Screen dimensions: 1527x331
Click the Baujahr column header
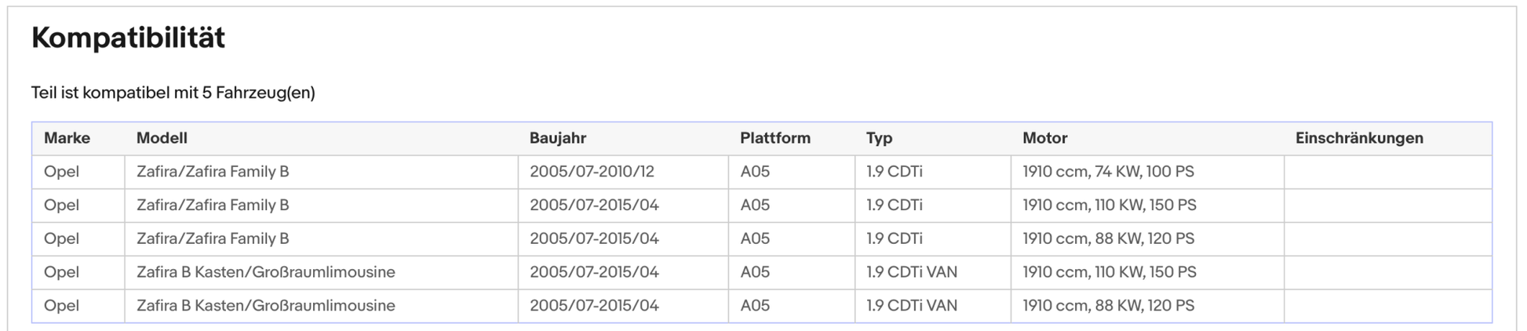[x=558, y=138]
